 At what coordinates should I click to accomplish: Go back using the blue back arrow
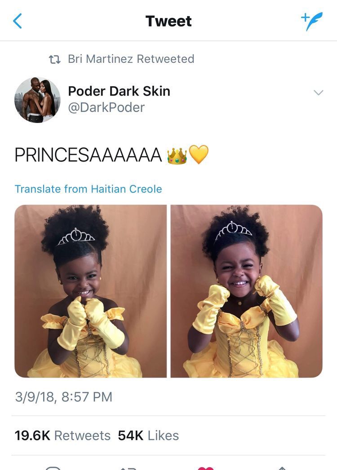(x=18, y=21)
